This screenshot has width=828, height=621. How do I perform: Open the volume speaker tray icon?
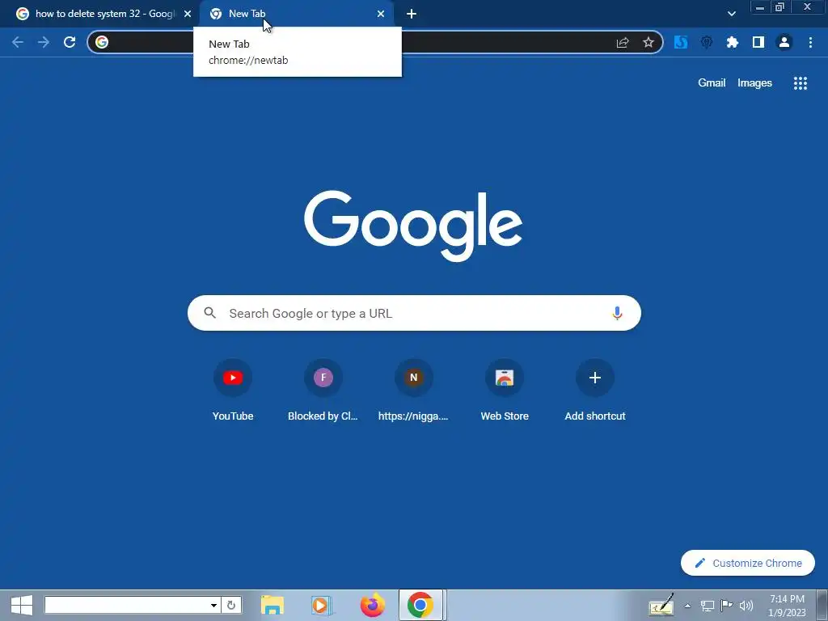[x=746, y=606]
